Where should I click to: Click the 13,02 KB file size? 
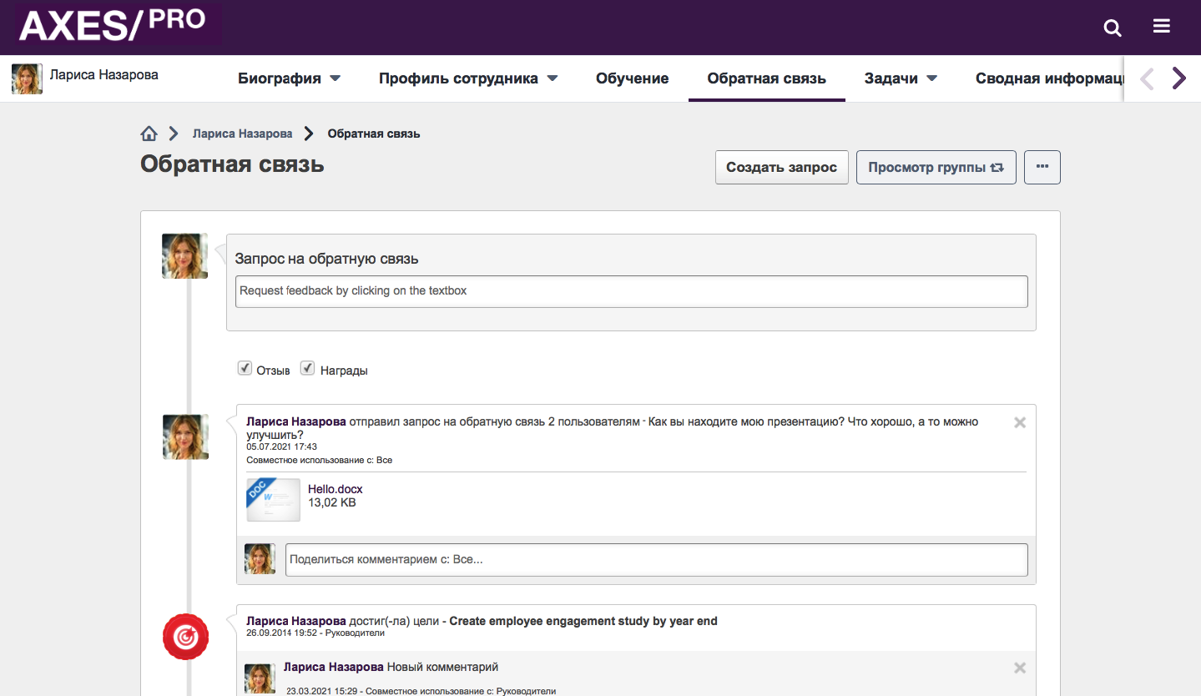pyautogui.click(x=332, y=502)
